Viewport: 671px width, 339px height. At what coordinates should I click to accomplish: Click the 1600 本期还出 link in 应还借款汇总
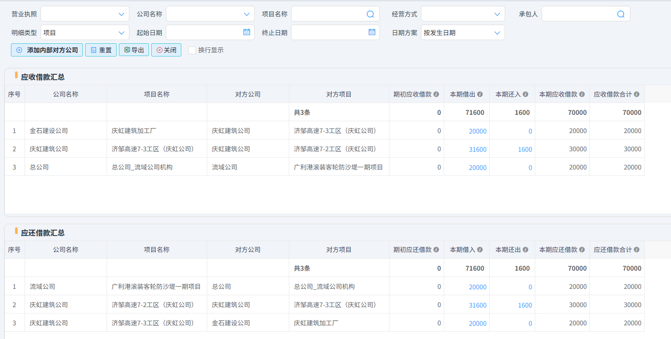click(x=525, y=305)
